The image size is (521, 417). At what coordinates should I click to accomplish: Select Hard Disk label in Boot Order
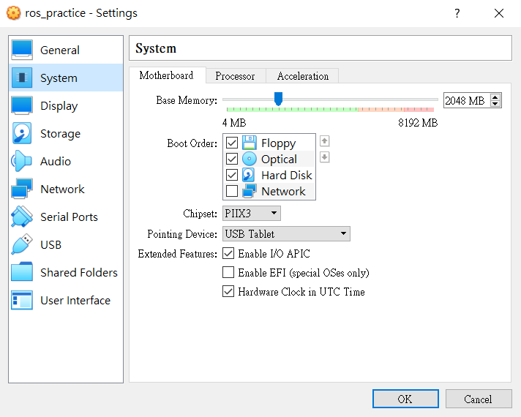pos(287,175)
